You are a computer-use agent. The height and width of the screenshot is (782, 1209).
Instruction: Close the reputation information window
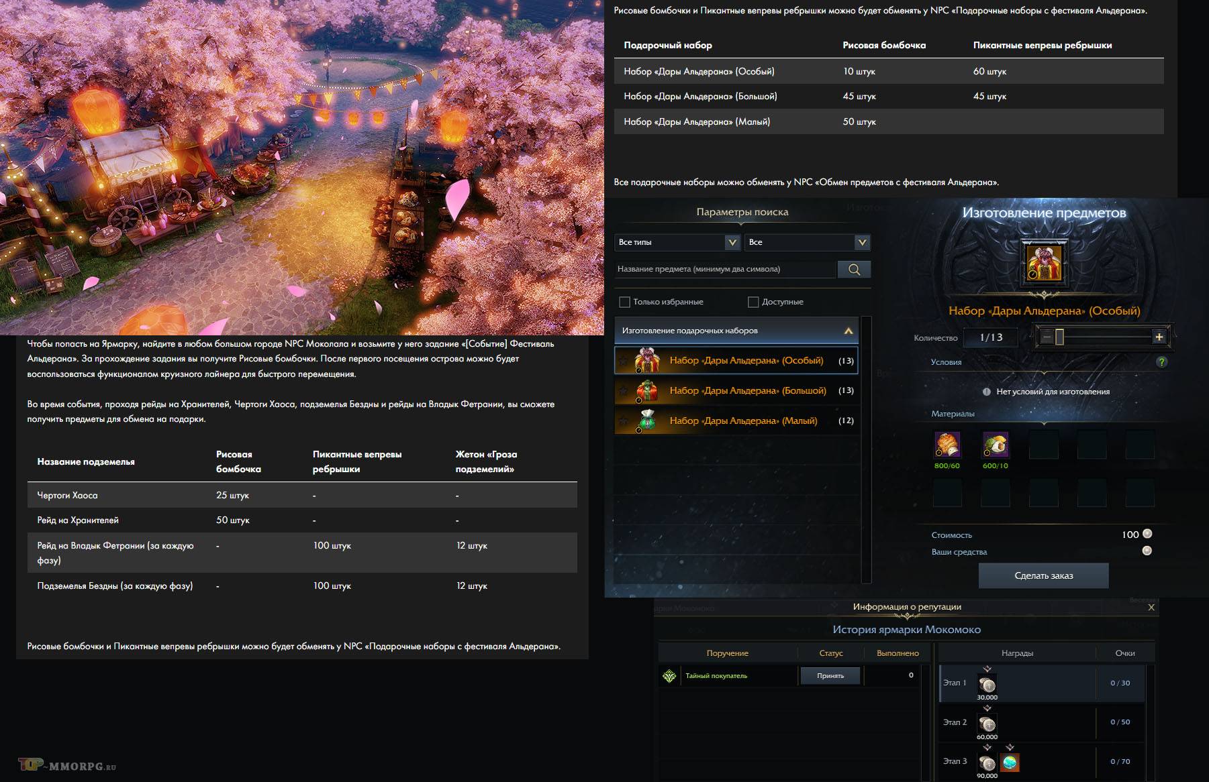1151,607
